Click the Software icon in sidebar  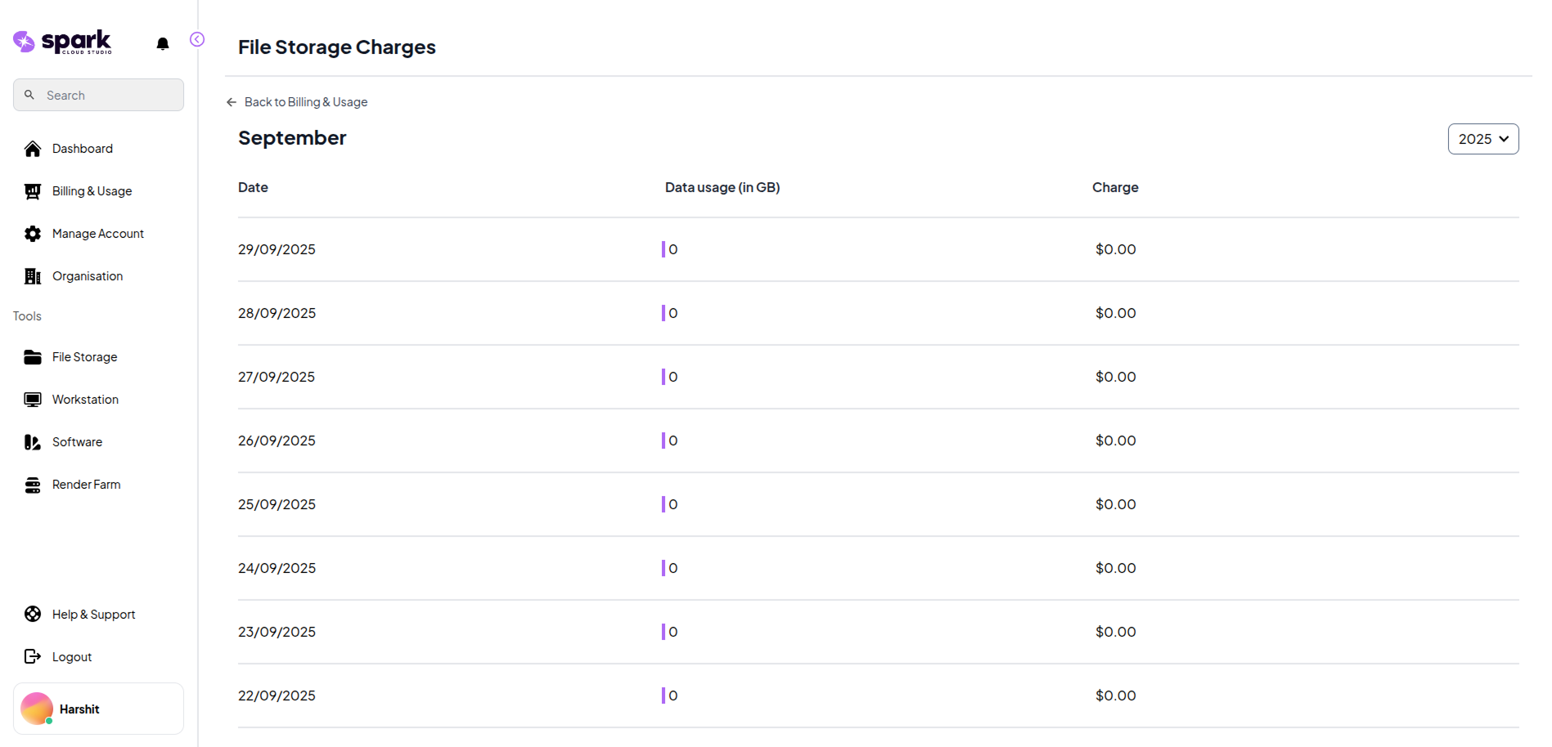click(33, 442)
